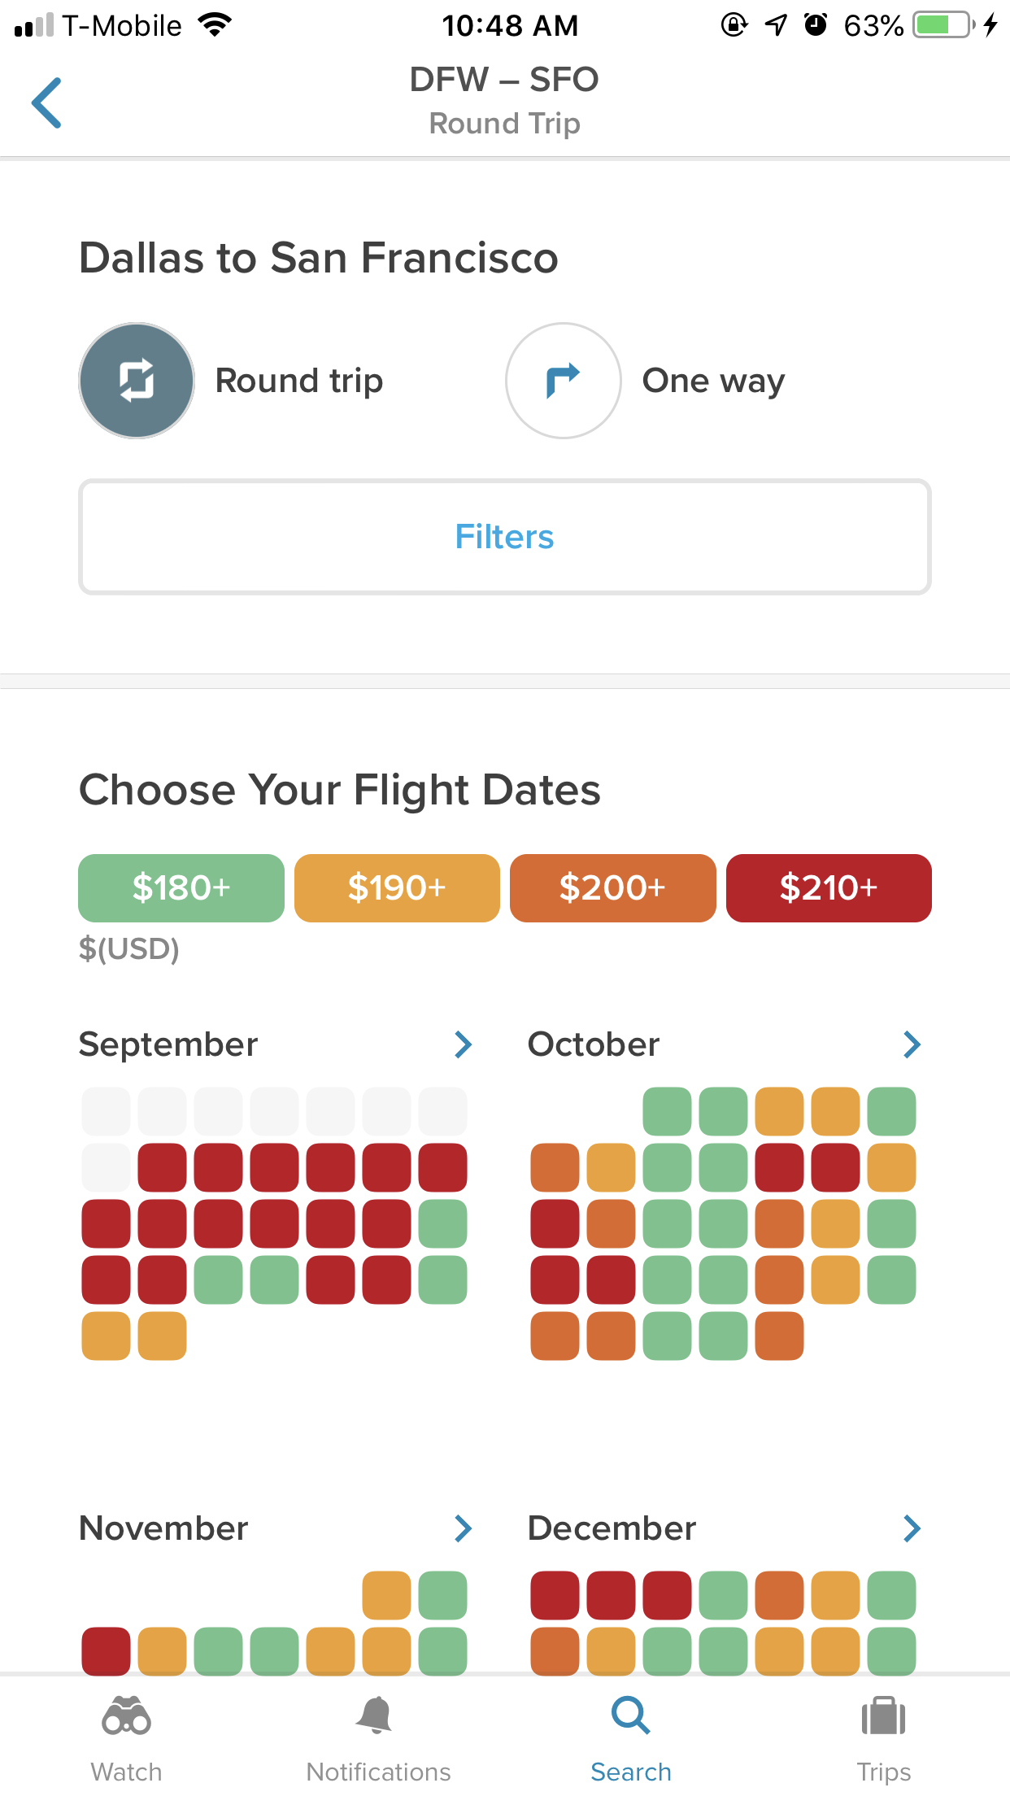Tap the back arrow icon
Screen dimensions: 1010x1796
(46, 102)
